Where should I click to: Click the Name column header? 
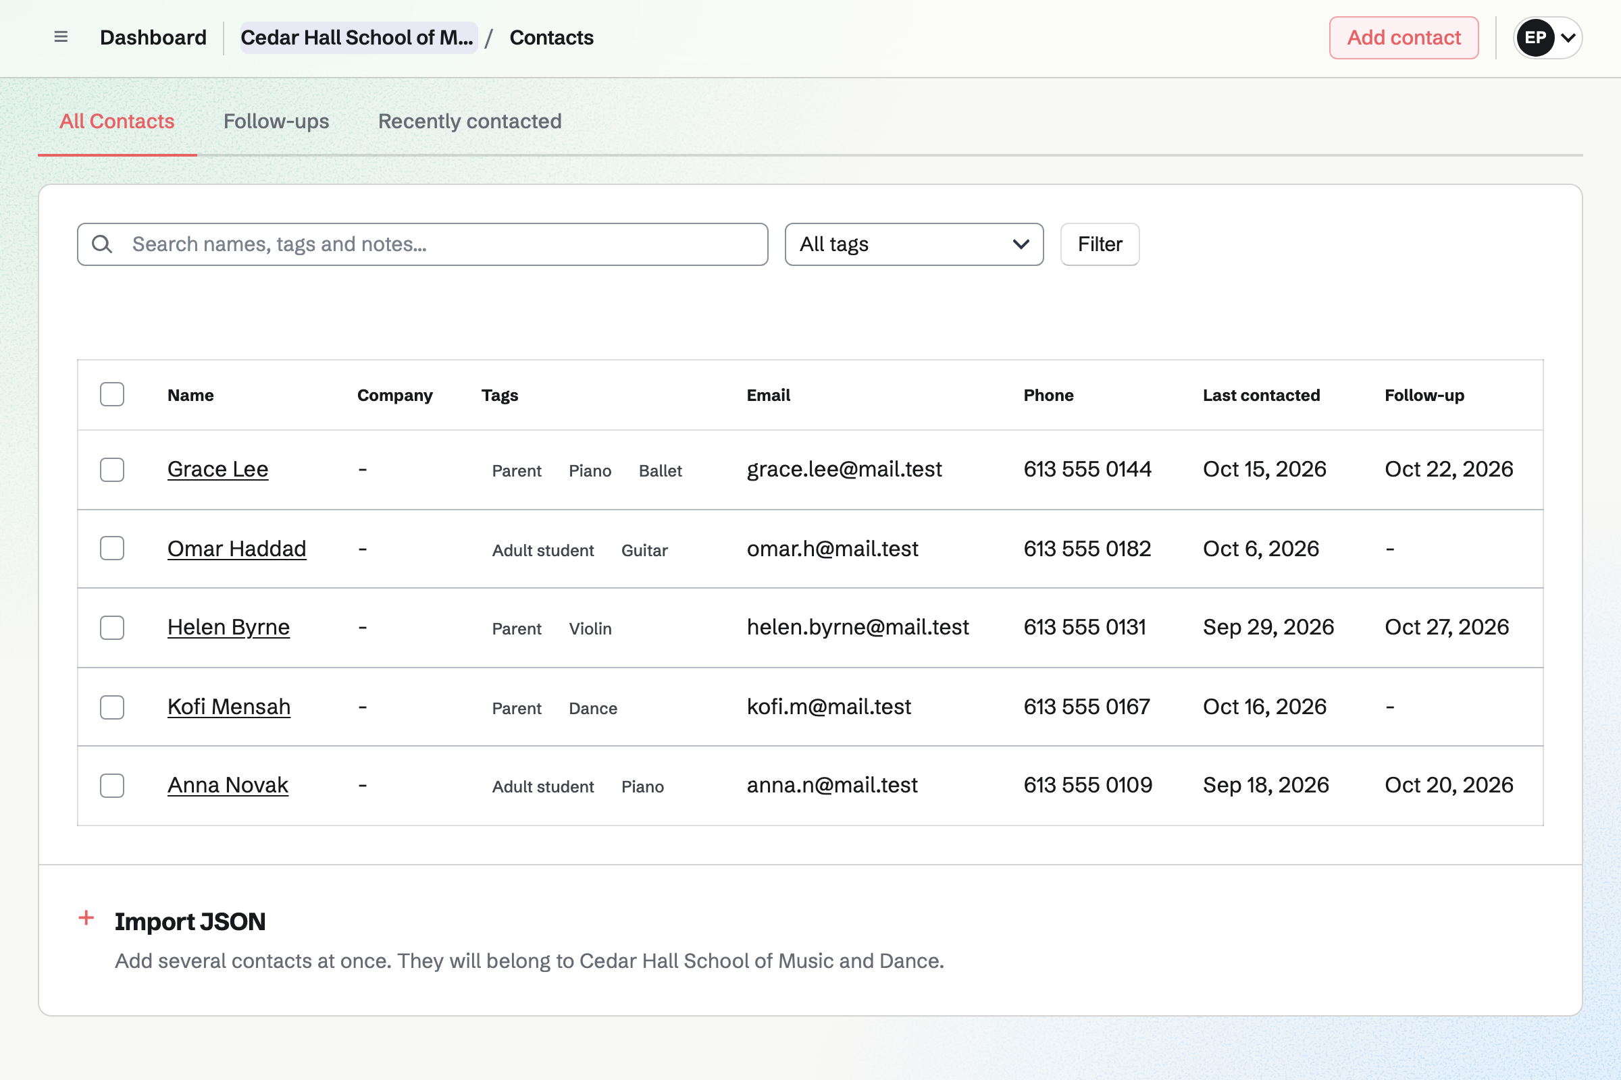coord(191,396)
